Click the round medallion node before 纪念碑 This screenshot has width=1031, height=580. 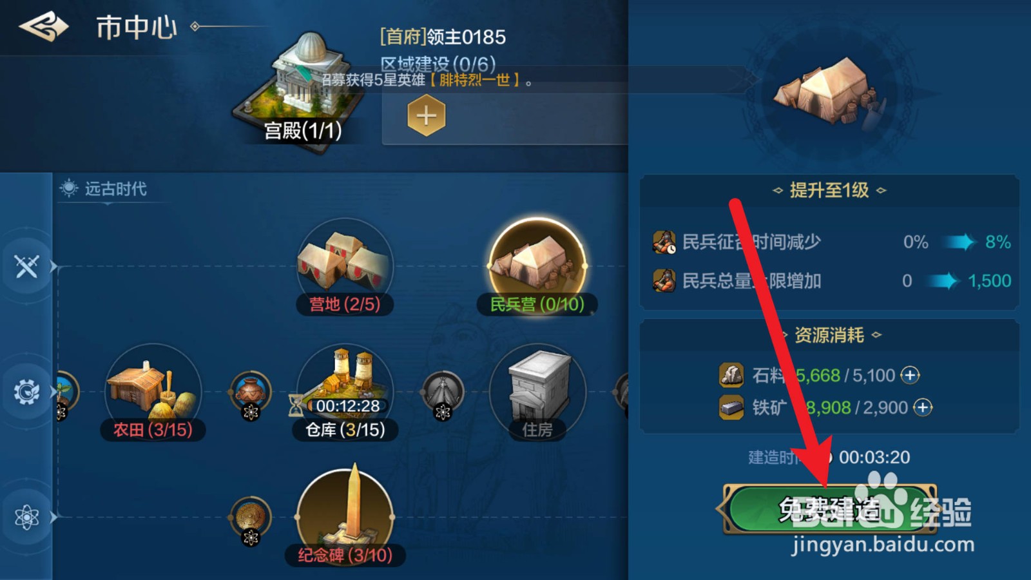tap(250, 517)
